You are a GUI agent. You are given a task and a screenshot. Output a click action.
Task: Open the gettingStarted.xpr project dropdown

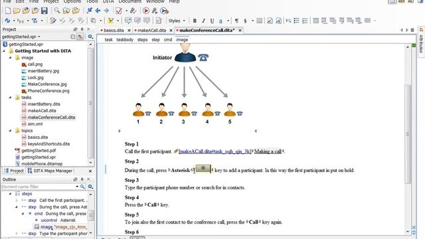pyautogui.click(x=39, y=37)
